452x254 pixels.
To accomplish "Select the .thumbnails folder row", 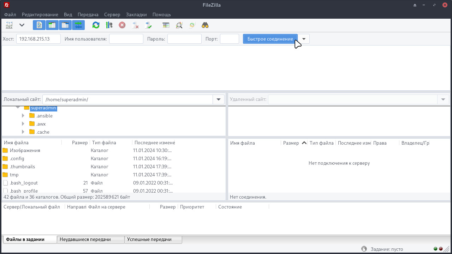I will pos(113,167).
